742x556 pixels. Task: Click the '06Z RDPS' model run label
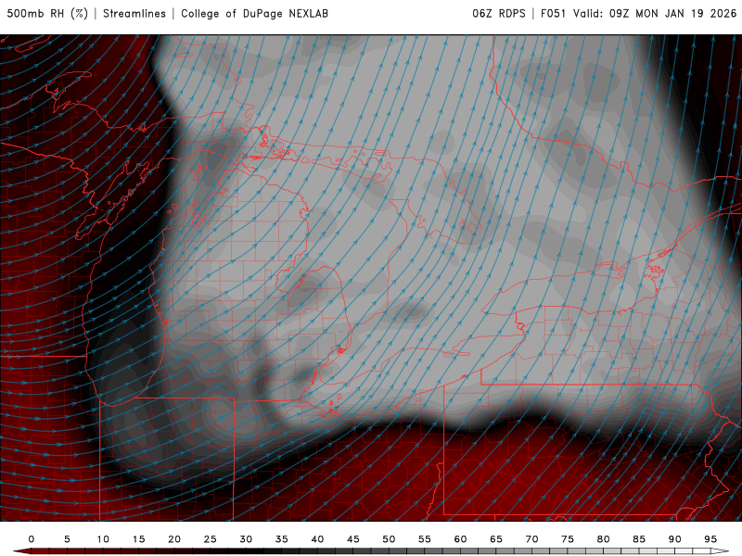click(x=499, y=14)
